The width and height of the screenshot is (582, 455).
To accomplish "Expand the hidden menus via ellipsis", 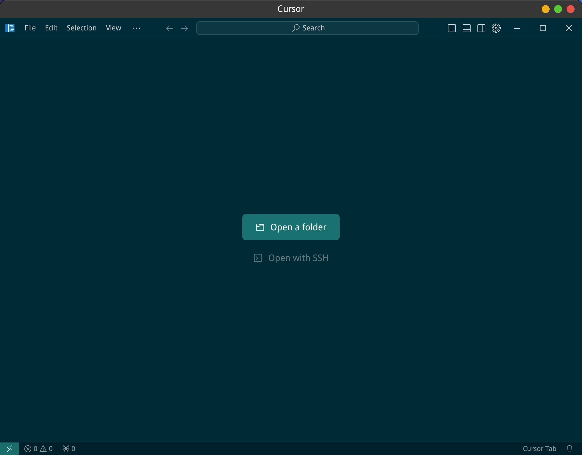I will 137,28.
